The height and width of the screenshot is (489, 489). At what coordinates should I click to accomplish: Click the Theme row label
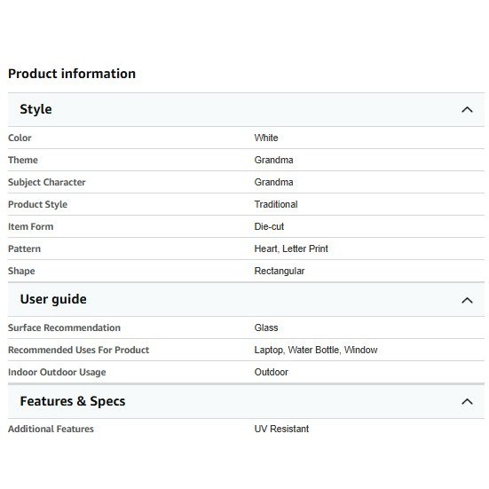23,160
